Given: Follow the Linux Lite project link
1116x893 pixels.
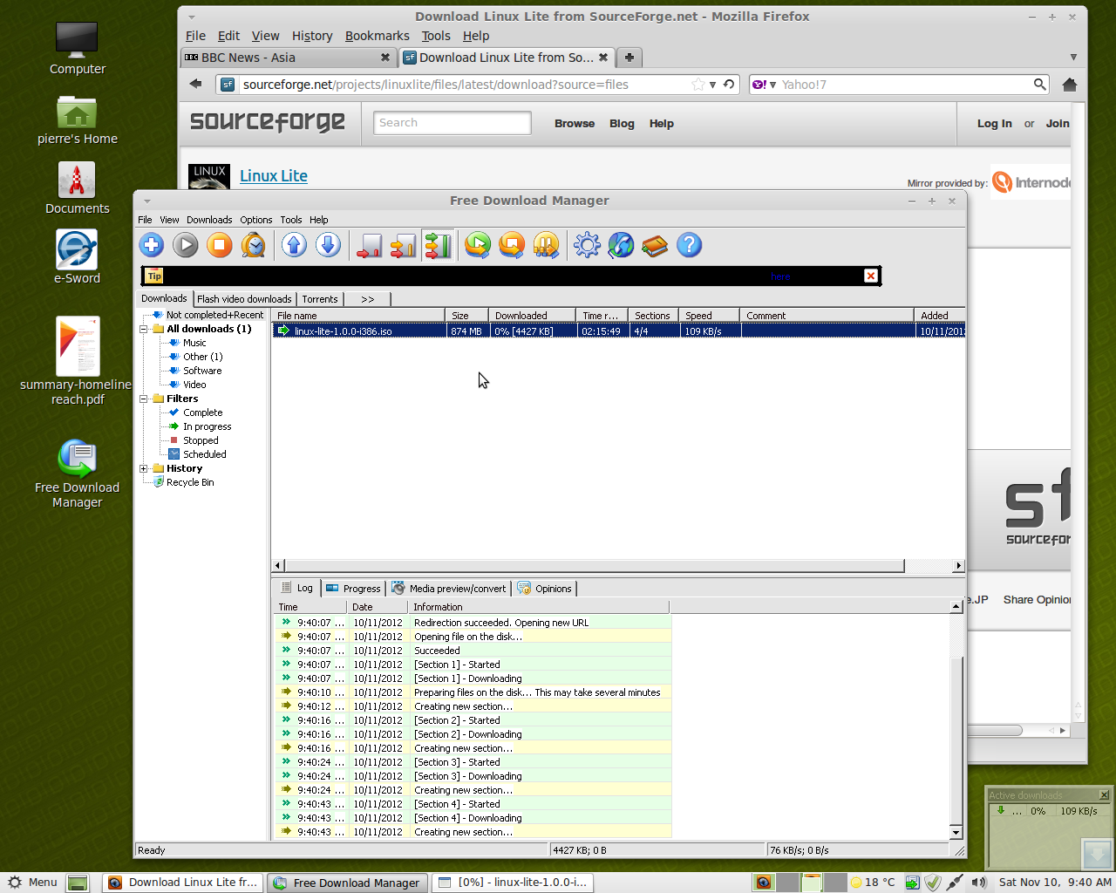Looking at the screenshot, I should click(x=273, y=175).
